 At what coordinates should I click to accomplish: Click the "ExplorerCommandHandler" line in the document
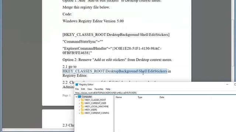(x=112, y=51)
